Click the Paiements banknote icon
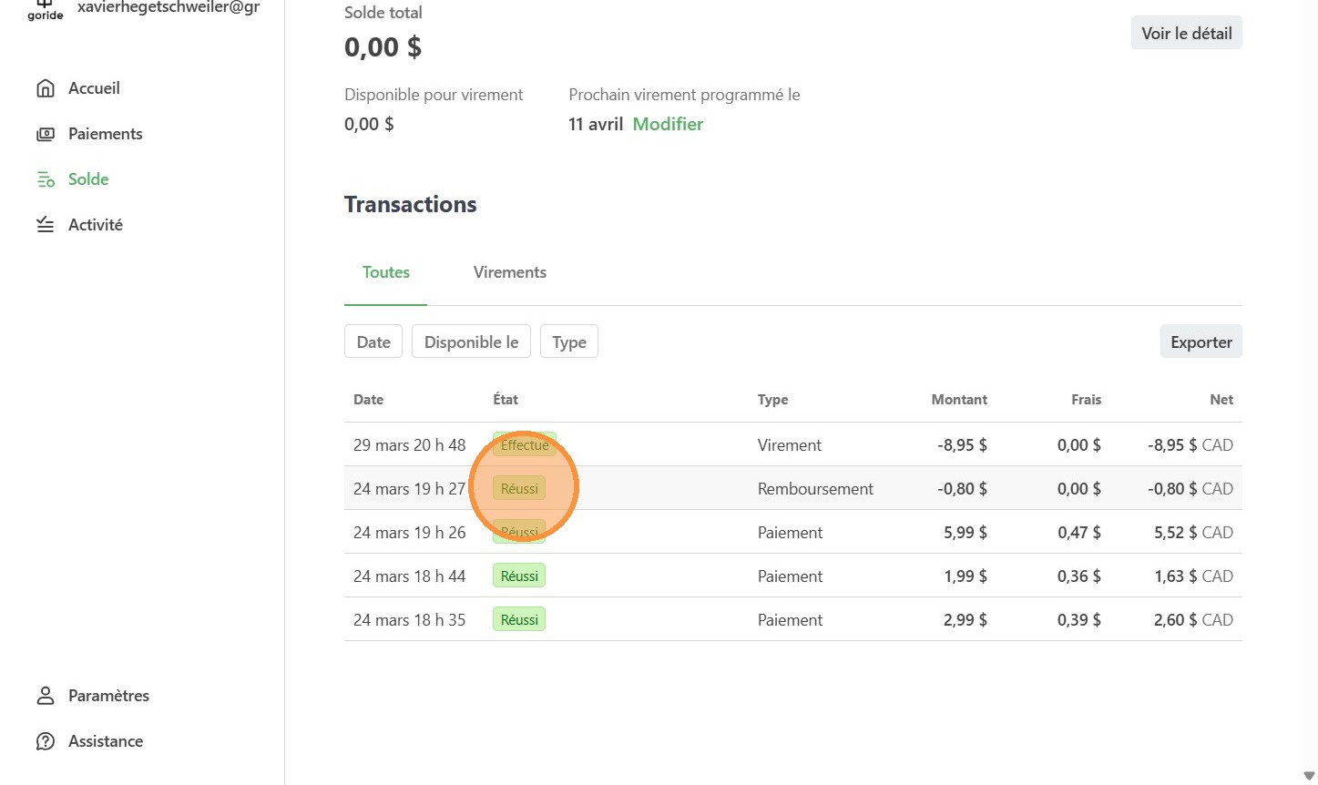Screen dimensions: 1318x785 [45, 134]
